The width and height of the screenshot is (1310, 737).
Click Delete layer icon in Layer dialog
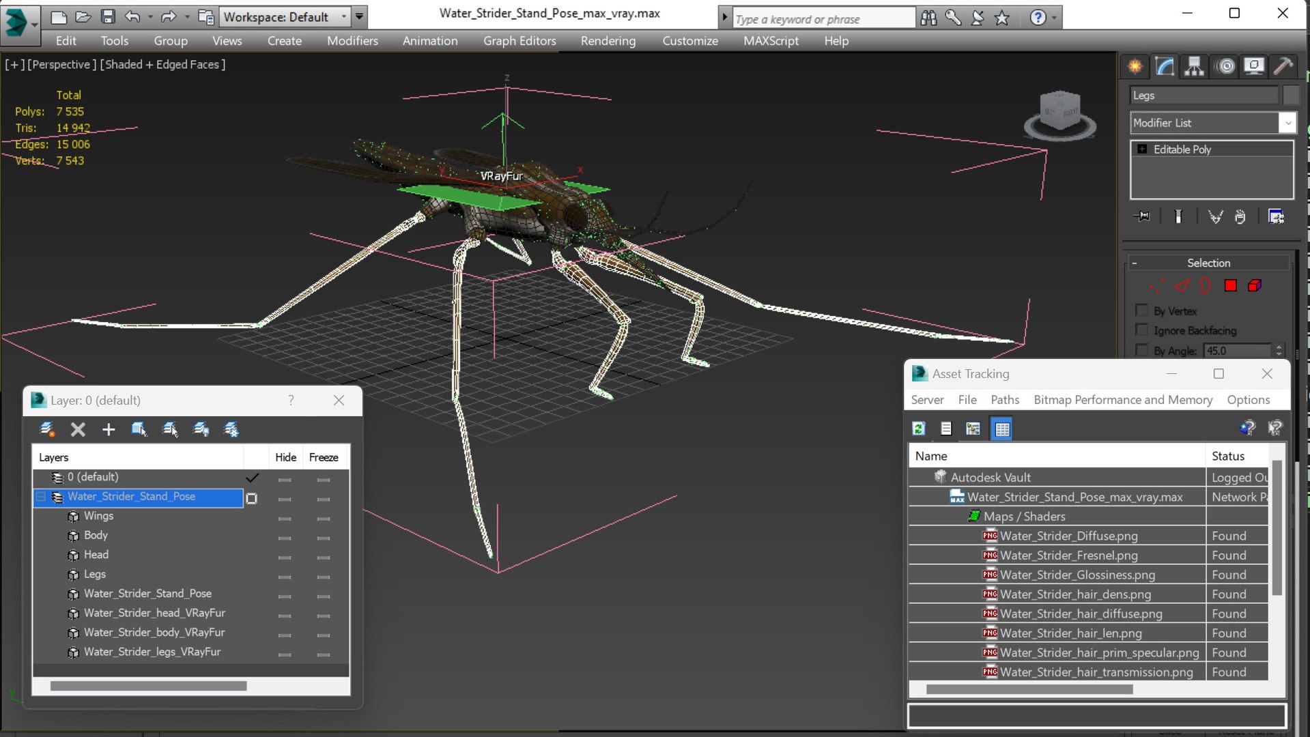click(78, 429)
